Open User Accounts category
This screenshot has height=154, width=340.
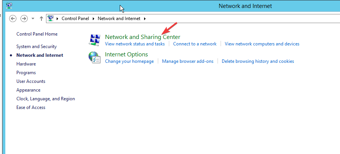pyautogui.click(x=31, y=81)
